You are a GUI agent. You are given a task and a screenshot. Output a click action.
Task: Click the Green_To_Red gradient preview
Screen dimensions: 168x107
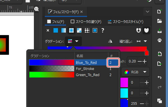52,75
